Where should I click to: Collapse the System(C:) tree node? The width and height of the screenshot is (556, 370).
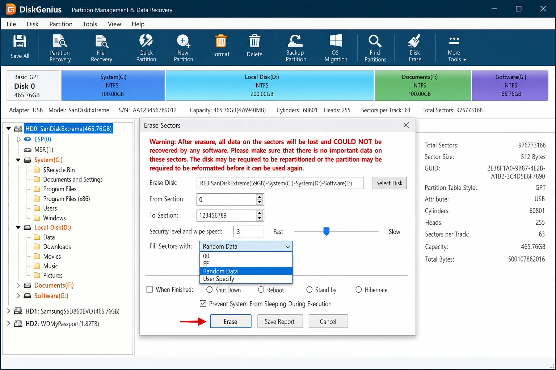pos(18,160)
